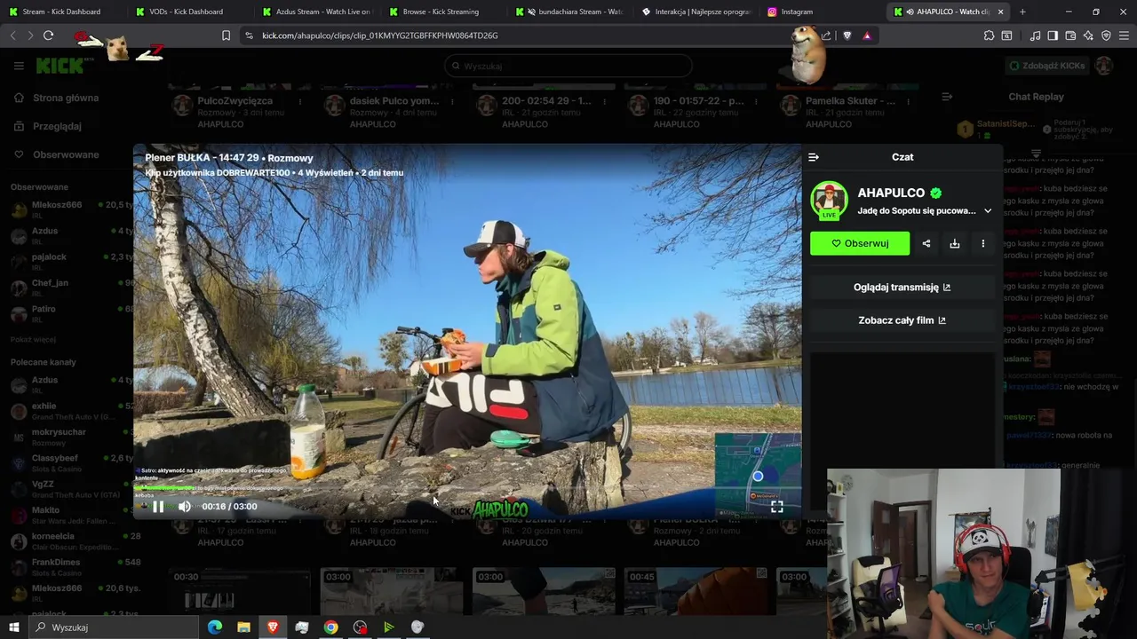1137x639 pixels.
Task: Toggle the browser sidebar panel
Action: click(1053, 35)
